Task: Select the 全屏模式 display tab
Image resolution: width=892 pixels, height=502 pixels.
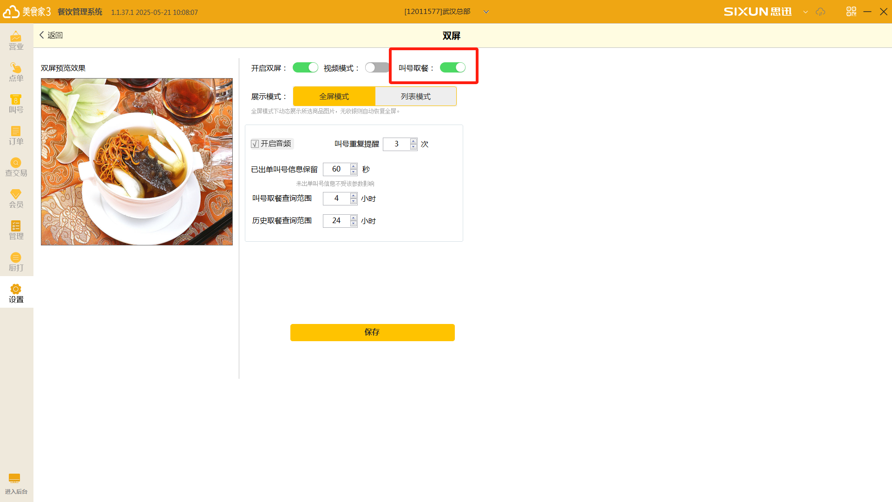Action: (x=334, y=96)
